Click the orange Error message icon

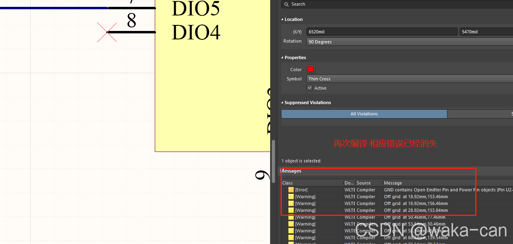[x=291, y=190]
